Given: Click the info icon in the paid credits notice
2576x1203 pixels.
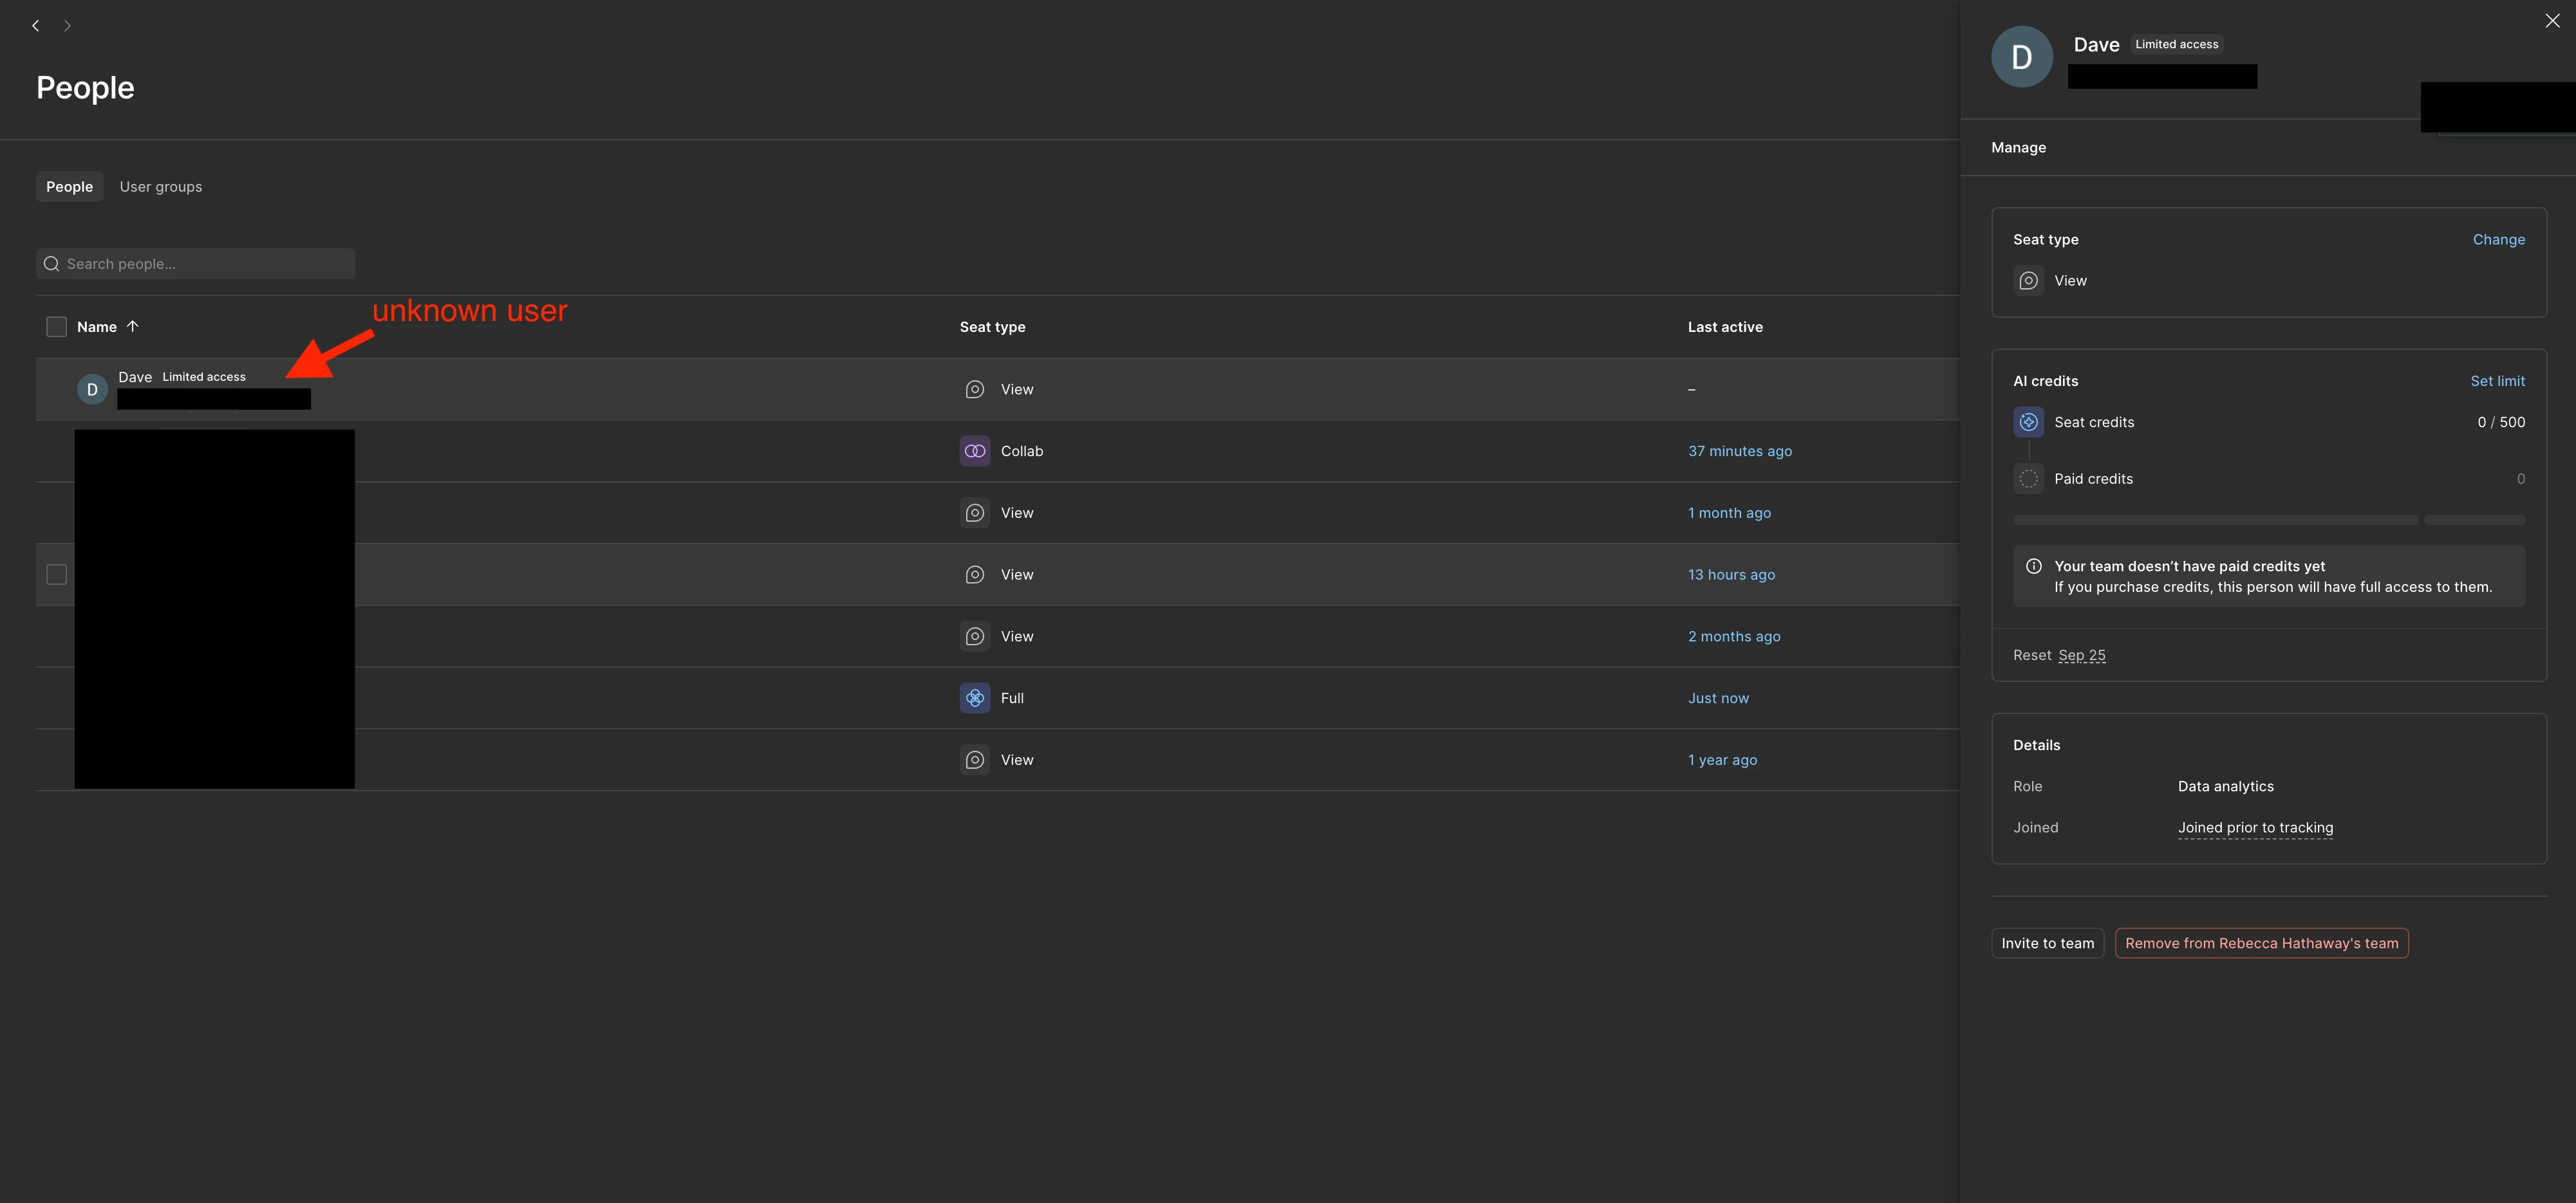Looking at the screenshot, I should 2034,567.
